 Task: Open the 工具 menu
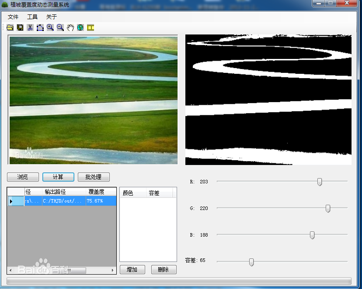click(x=32, y=17)
